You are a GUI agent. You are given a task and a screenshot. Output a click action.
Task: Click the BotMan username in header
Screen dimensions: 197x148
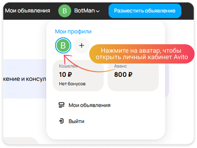coord(84,11)
